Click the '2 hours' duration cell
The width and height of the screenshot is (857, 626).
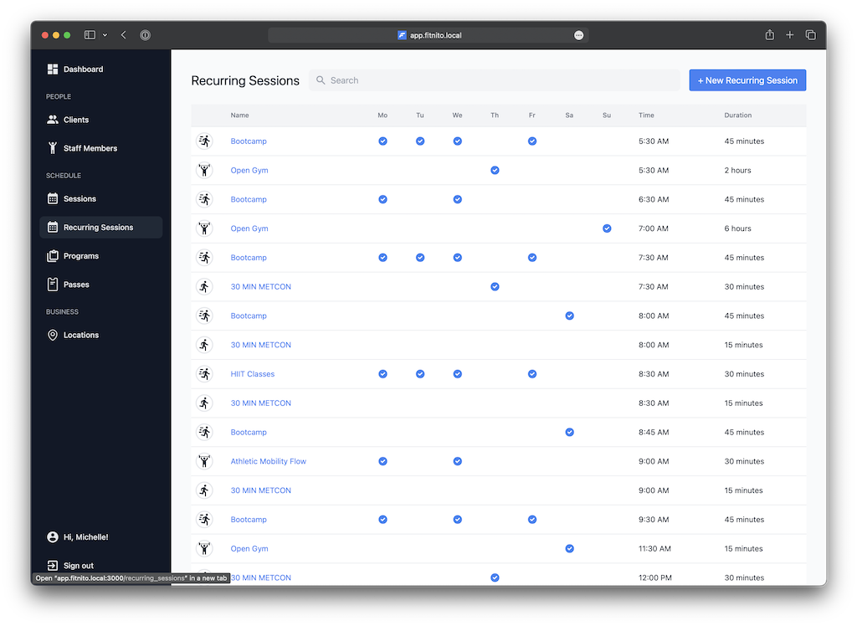pos(738,170)
